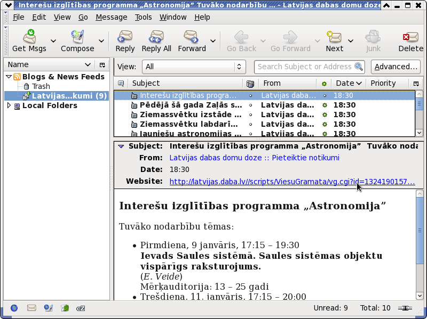The height and width of the screenshot is (319, 427).
Task: Open the Go menu
Action: point(83,17)
